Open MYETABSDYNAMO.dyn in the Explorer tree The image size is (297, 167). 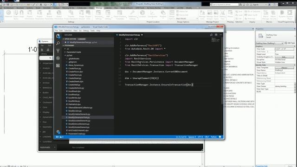[x=78, y=130]
